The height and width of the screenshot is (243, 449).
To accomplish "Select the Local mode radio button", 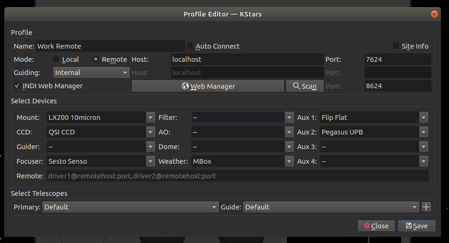I will [56, 59].
